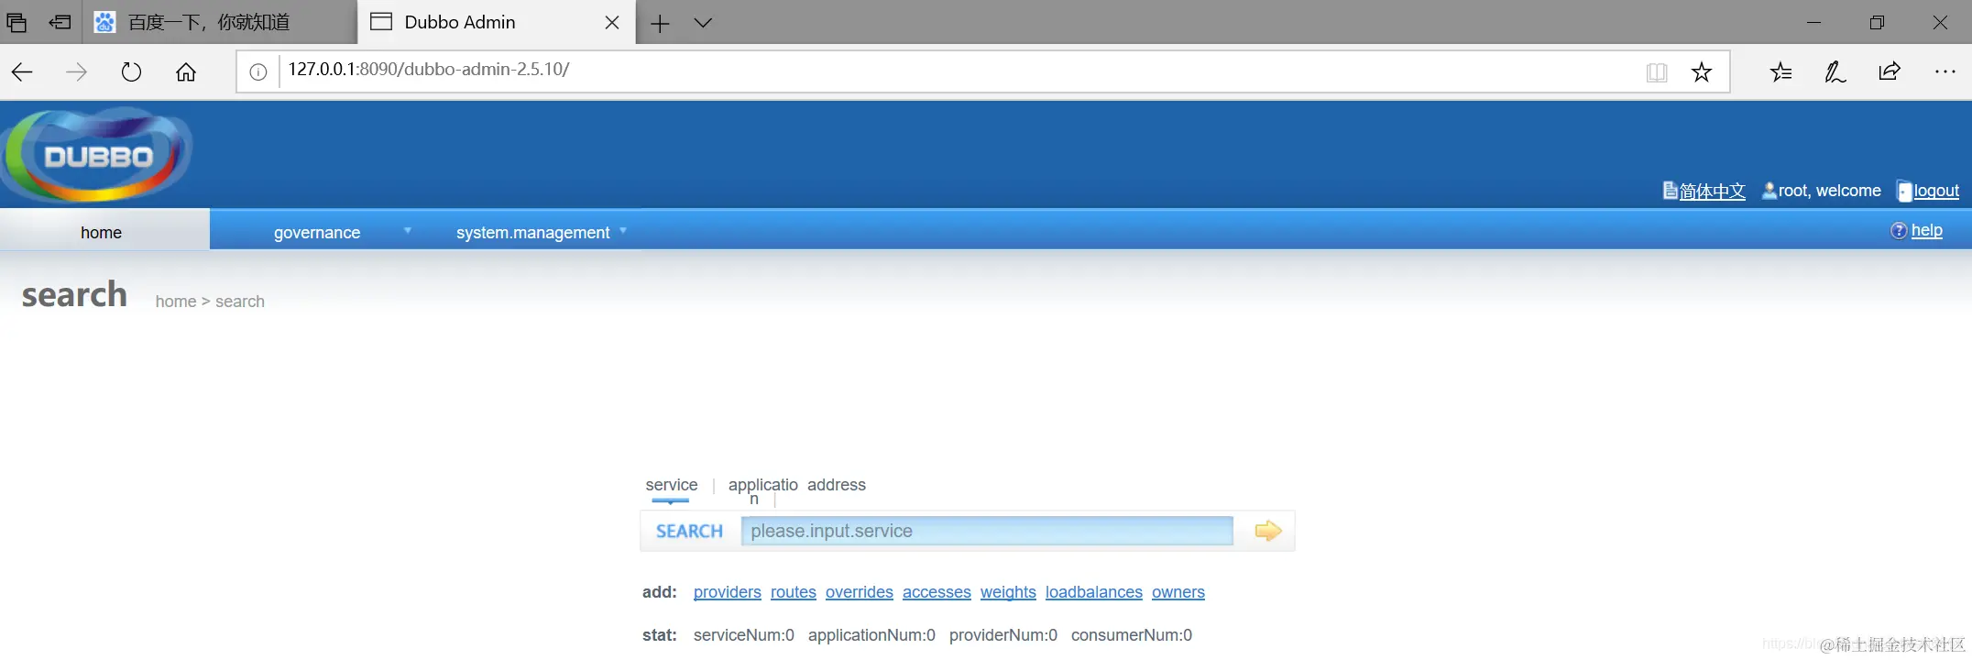Open site information icon in address bar
Image resolution: width=1972 pixels, height=660 pixels.
[x=258, y=72]
